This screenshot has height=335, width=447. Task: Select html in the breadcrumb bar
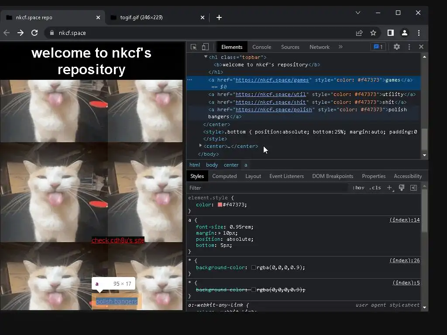click(195, 165)
